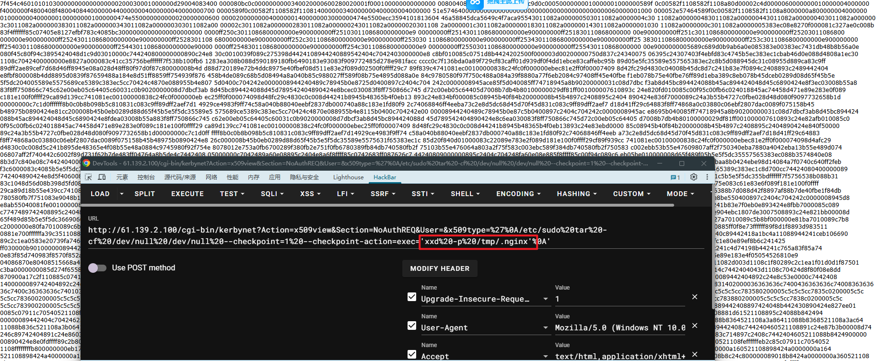Expand the SSRF menu
Screen dimensions: 876x361
pos(383,194)
